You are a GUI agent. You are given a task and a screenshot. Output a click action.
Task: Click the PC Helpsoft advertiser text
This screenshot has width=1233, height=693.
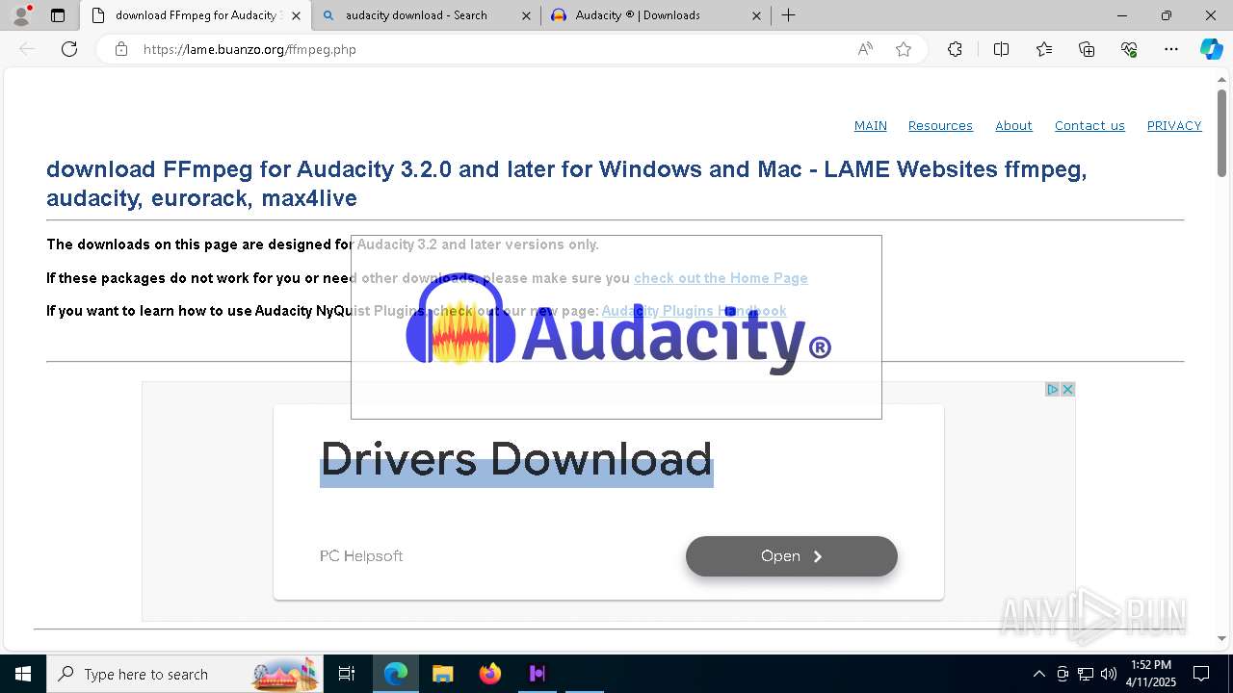pos(361,556)
